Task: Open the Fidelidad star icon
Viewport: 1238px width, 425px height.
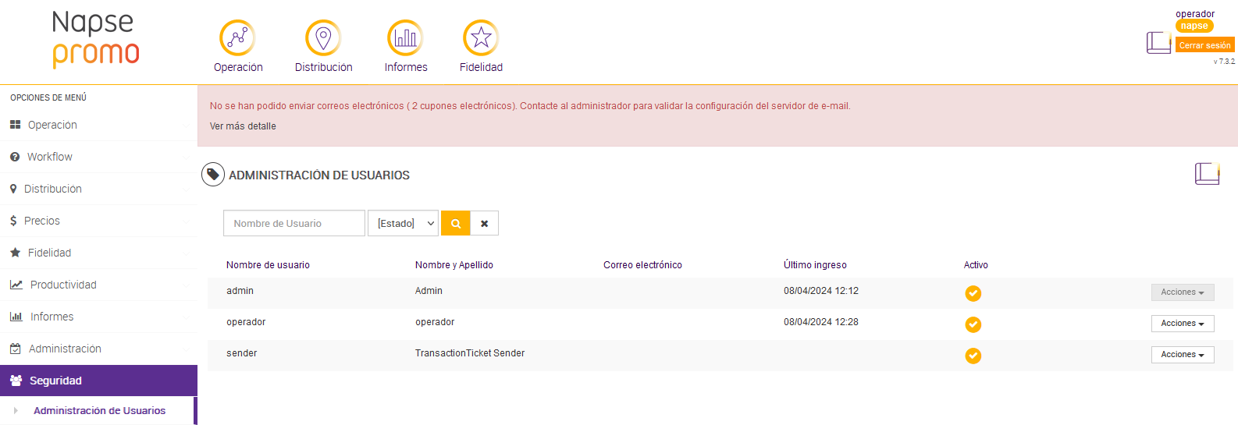Action: point(481,37)
